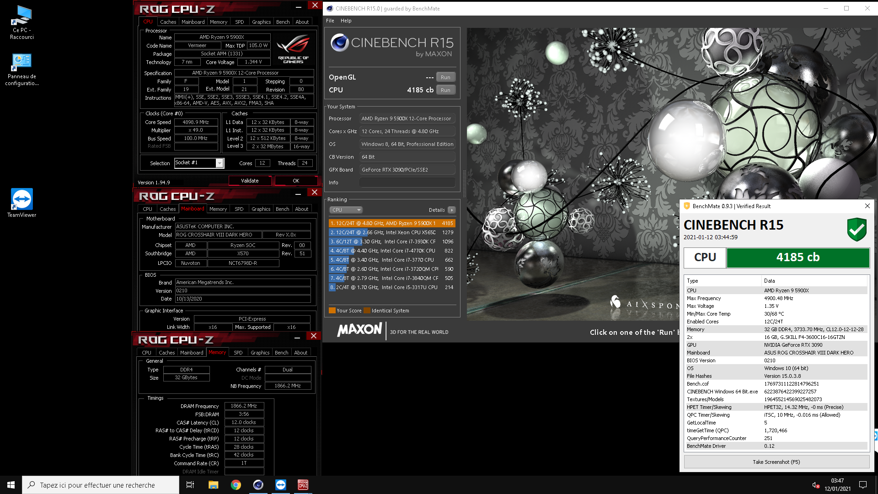Open SPD tab in top CPU-Z window
This screenshot has width=878, height=494.
coord(239,22)
